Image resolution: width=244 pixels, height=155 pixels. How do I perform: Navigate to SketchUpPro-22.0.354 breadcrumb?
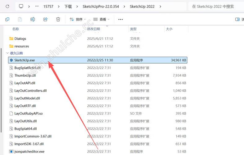coord(101,7)
